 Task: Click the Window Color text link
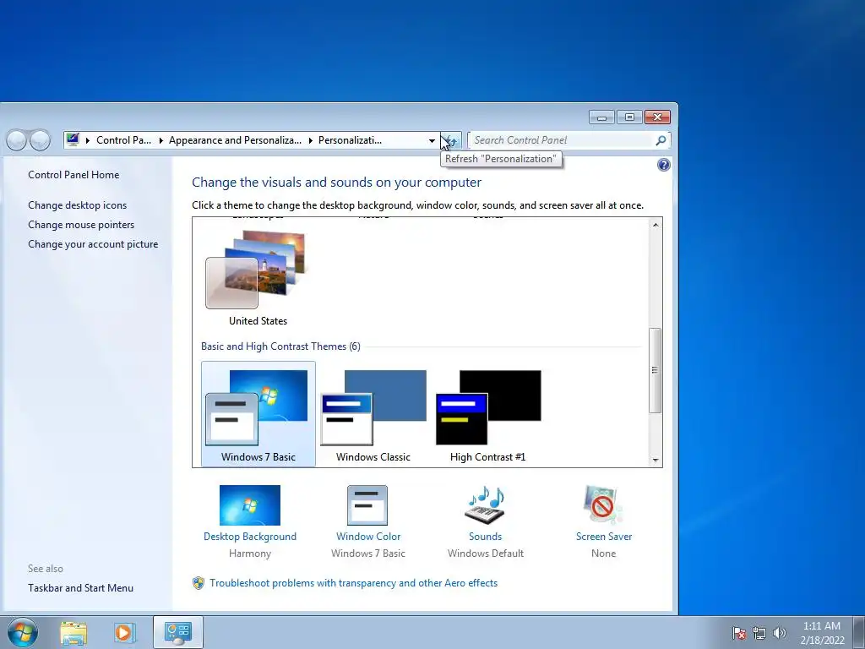click(x=368, y=537)
